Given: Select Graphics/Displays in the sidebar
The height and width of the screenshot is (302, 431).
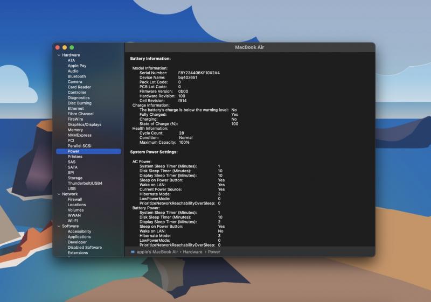Looking at the screenshot, I should [85, 125].
